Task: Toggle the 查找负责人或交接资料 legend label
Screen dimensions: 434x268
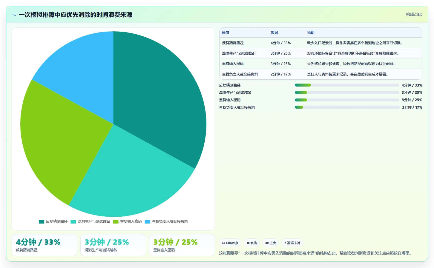Action: click(x=170, y=221)
